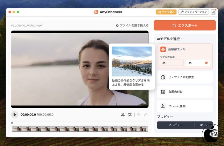Viewport: 224px width, 146px height.
Task: Click the scissors trim icon
Action: point(123,114)
